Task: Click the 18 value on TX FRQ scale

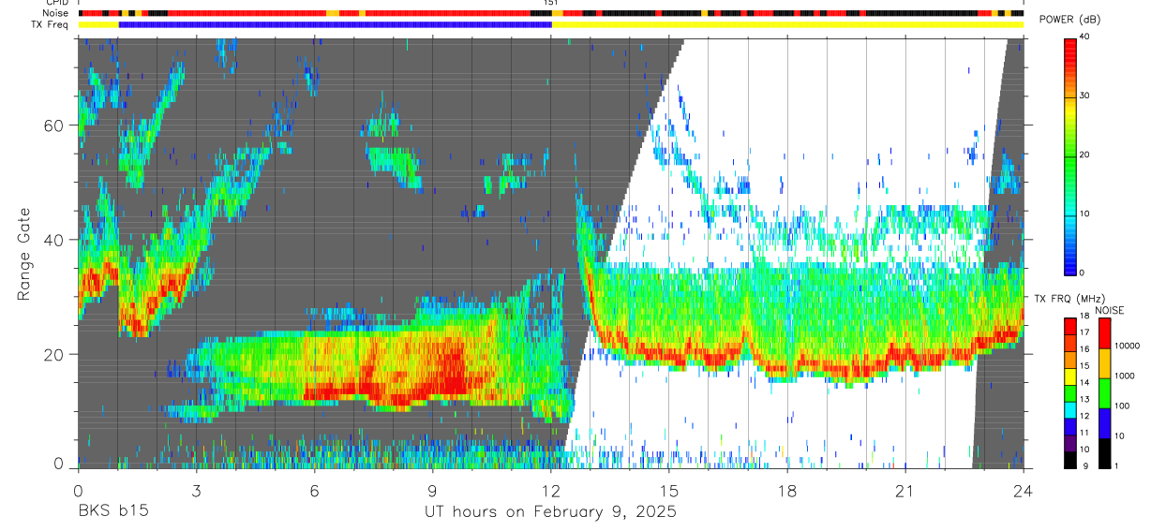Action: [1085, 317]
